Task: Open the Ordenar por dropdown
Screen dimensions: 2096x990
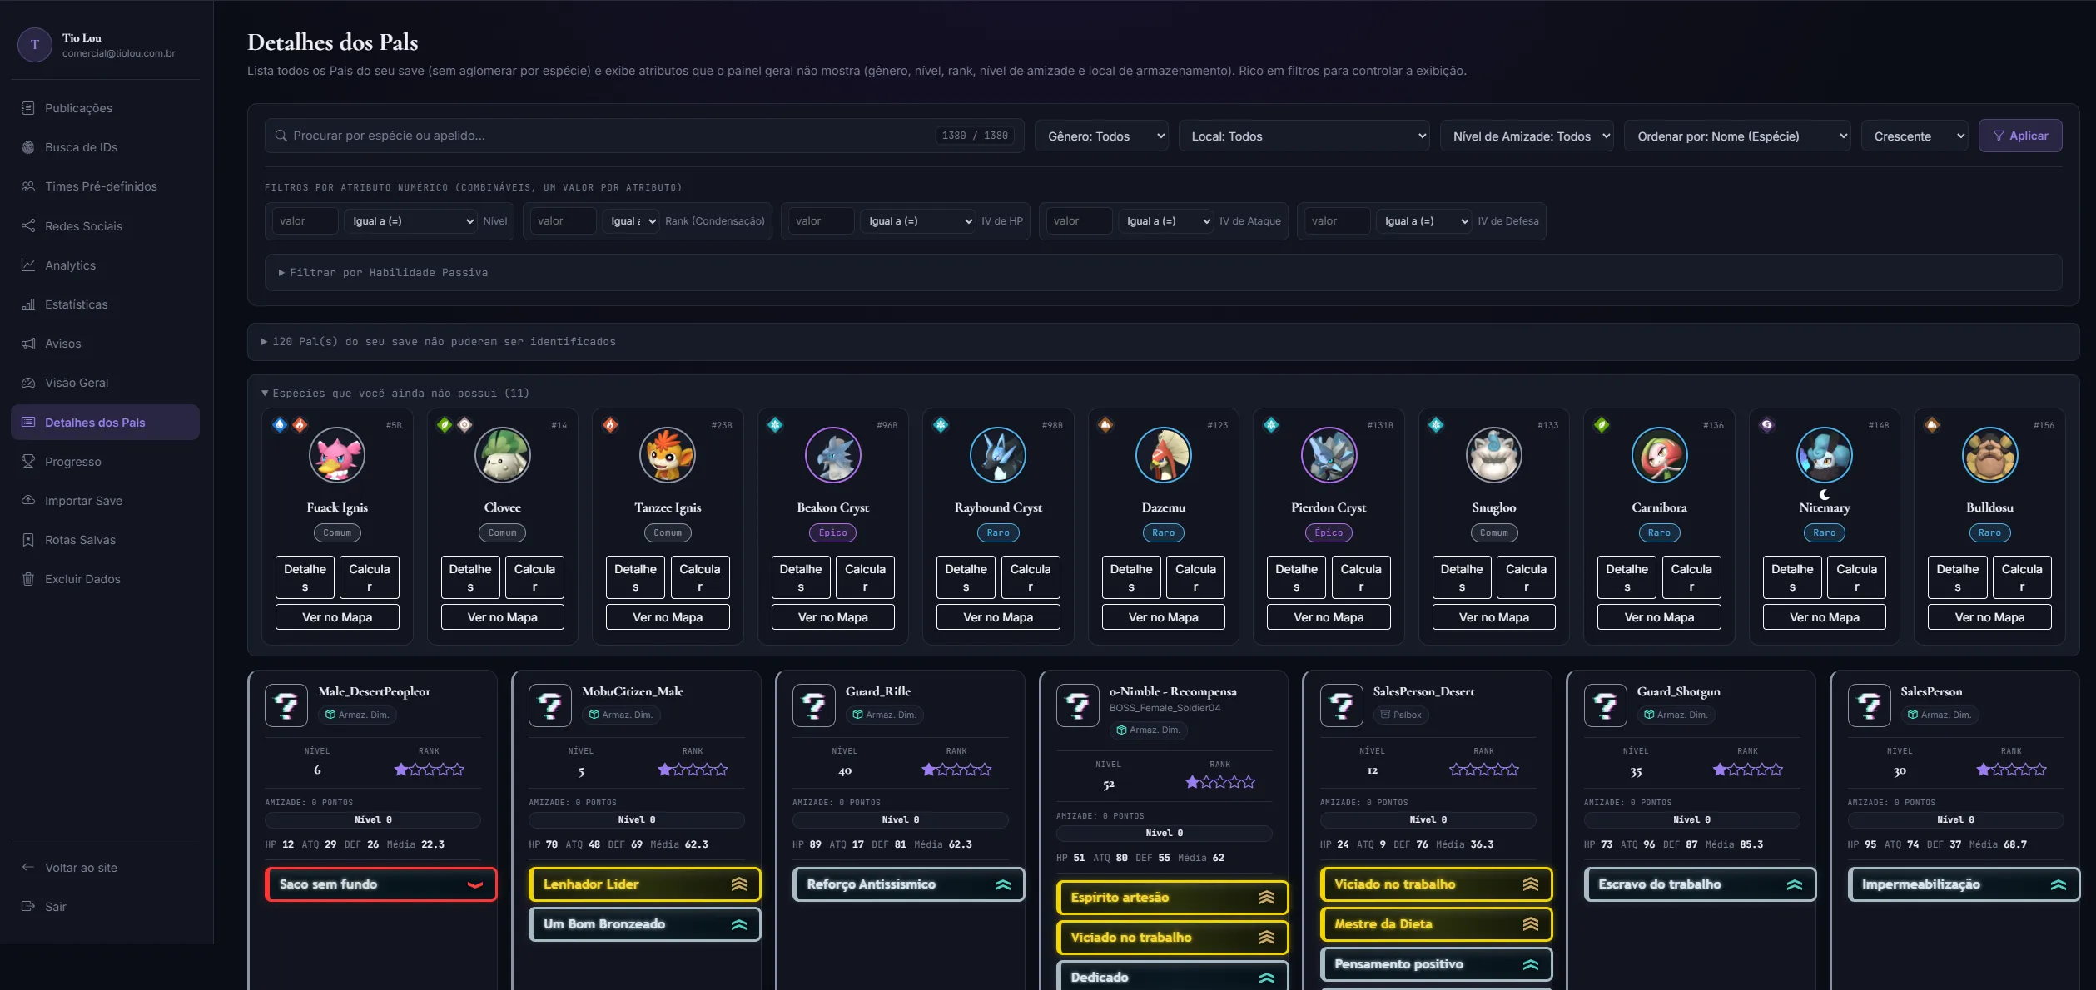Action: [1737, 136]
